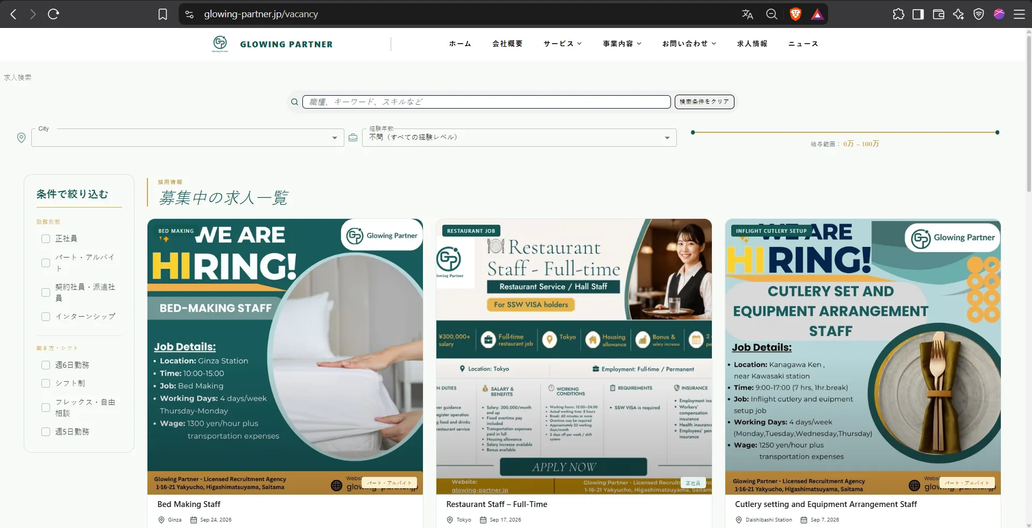The image size is (1032, 528).
Task: Click the briefcase icon beside experience field
Action: 353,138
